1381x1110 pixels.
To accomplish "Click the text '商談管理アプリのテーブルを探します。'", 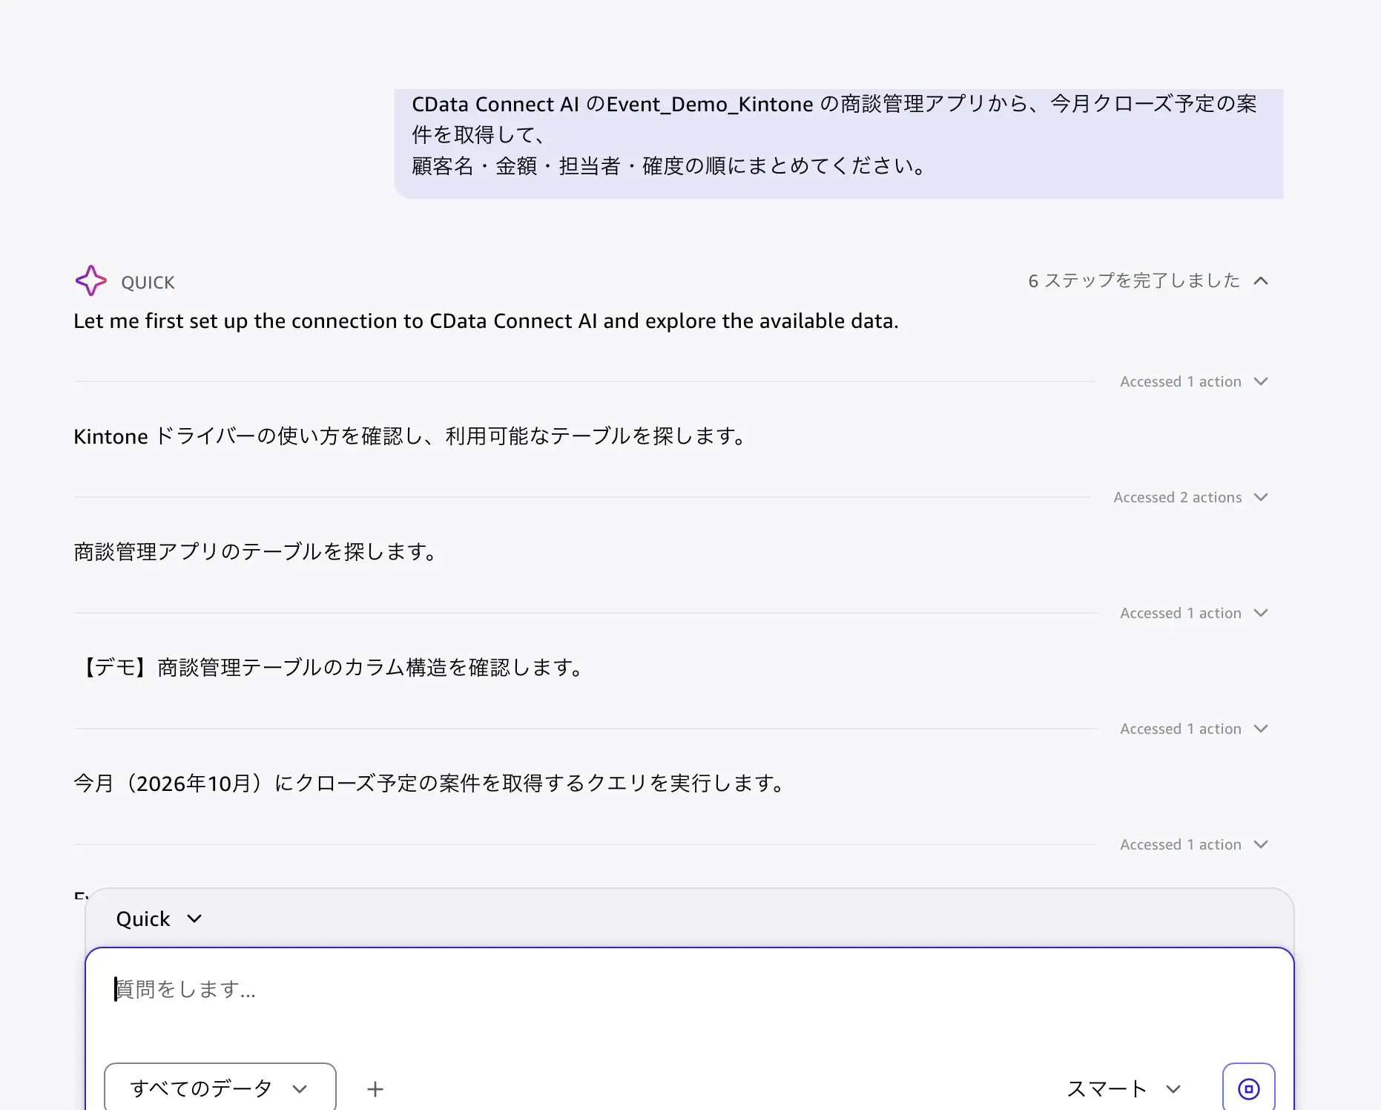I will tap(257, 552).
